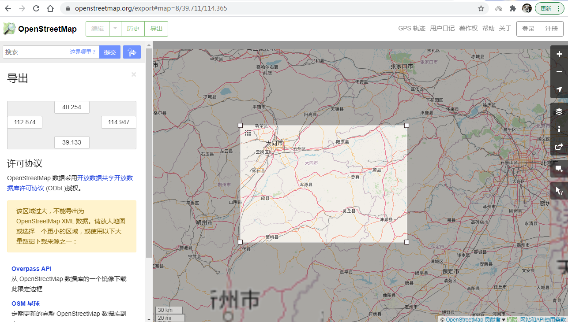
Task: Expand the edit mode dropdown arrow
Action: 115,29
